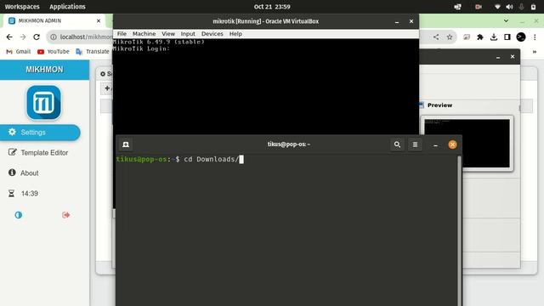Click the browser forward arrow
Viewport: 544px width, 306px height.
coord(23,37)
